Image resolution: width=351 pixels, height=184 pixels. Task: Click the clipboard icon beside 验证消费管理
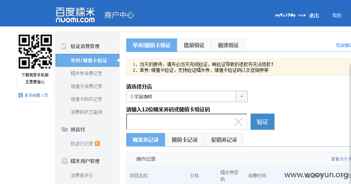[64, 46]
